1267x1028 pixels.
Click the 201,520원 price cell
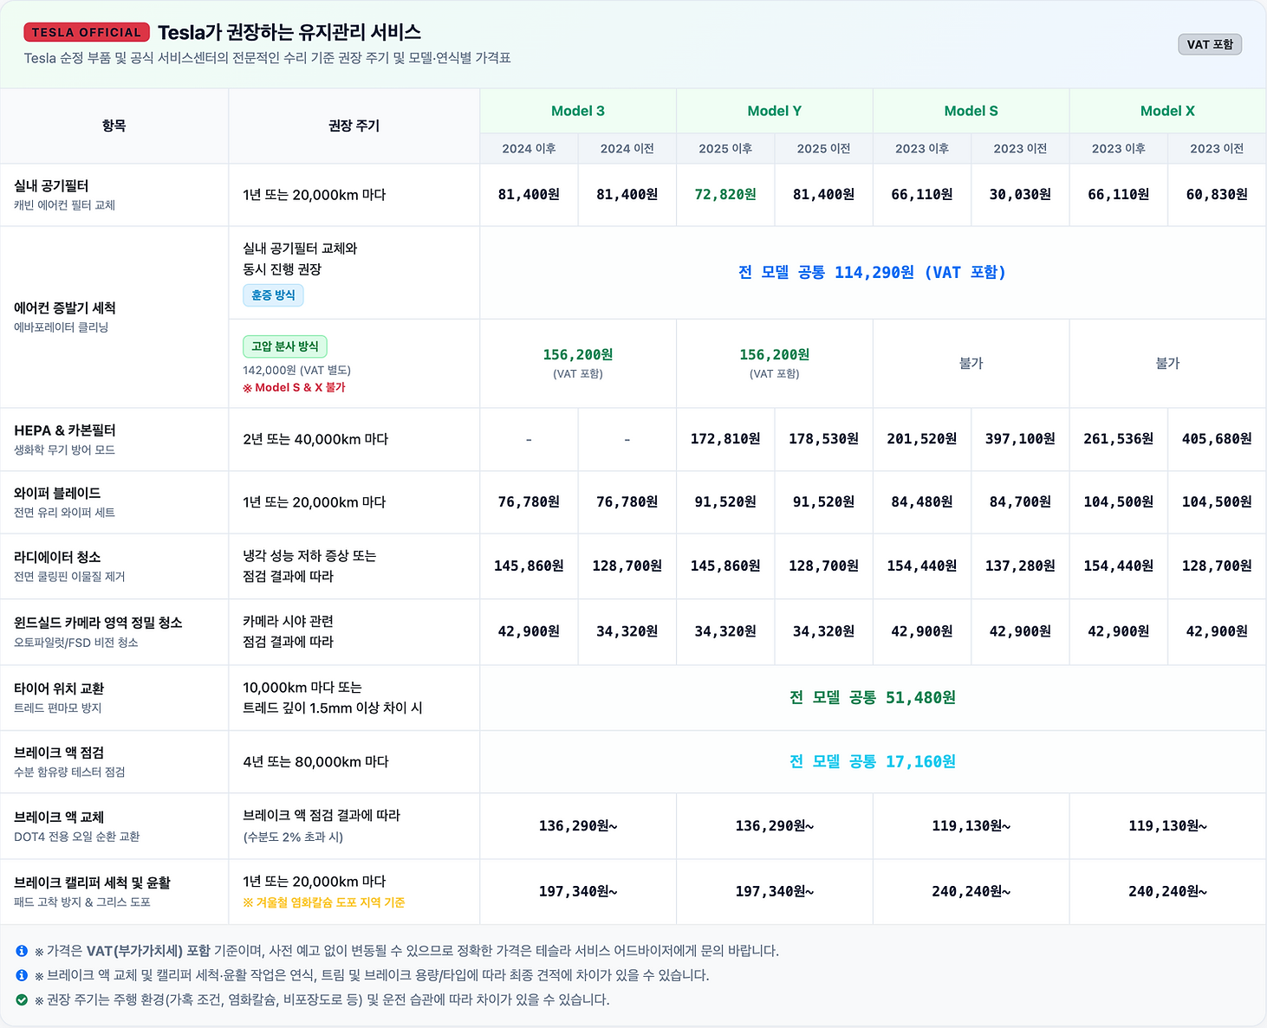pos(922,439)
